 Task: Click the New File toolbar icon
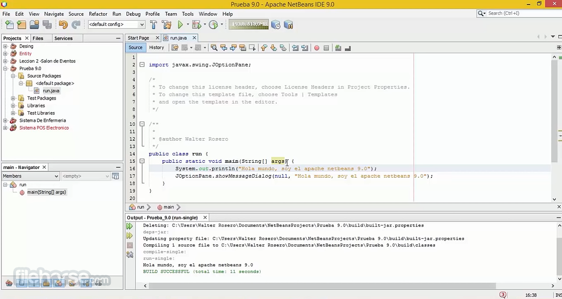[9, 25]
